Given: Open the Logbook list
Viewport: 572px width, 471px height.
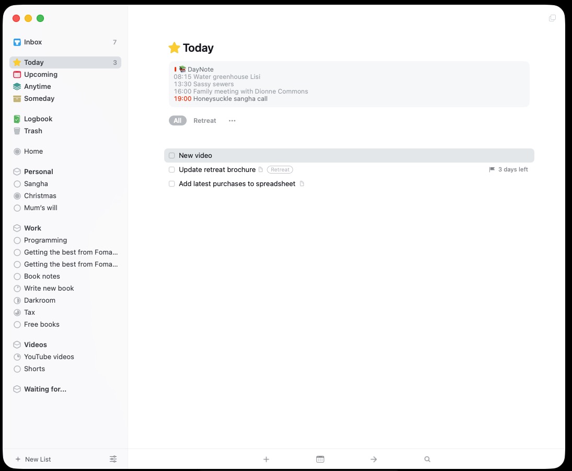Looking at the screenshot, I should click(38, 119).
